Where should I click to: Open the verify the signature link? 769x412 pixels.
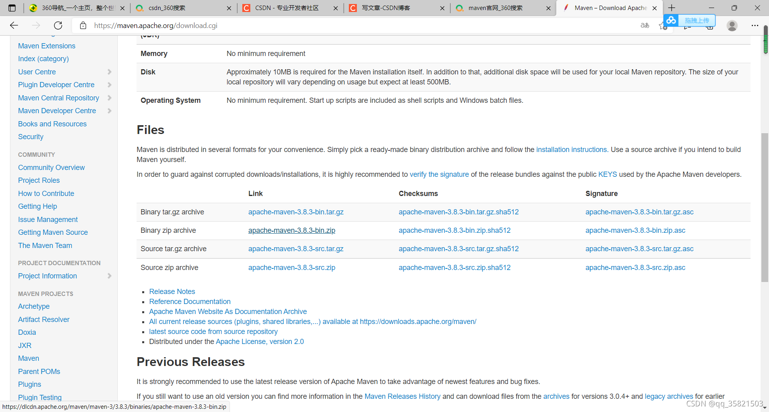pyautogui.click(x=439, y=174)
